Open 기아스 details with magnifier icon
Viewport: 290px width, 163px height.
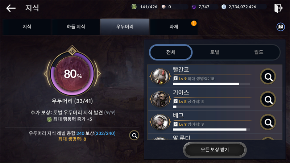(x=268, y=99)
